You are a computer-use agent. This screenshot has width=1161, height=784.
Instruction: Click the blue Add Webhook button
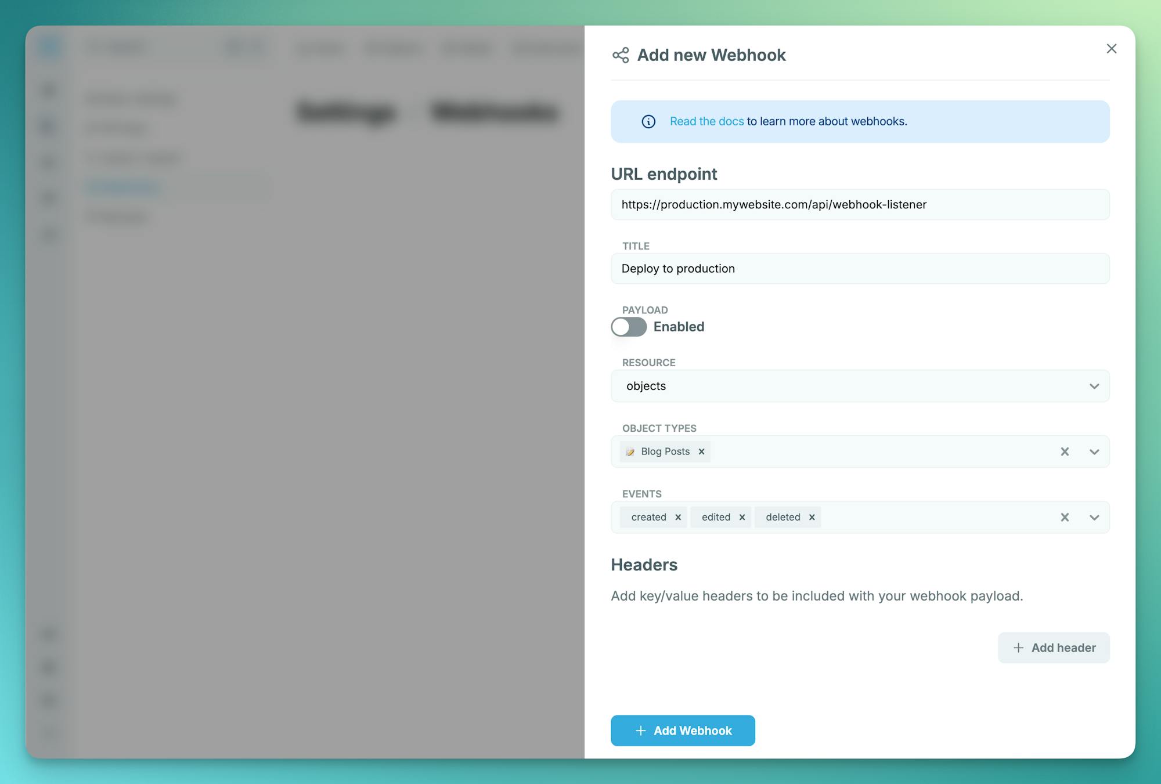click(x=683, y=731)
